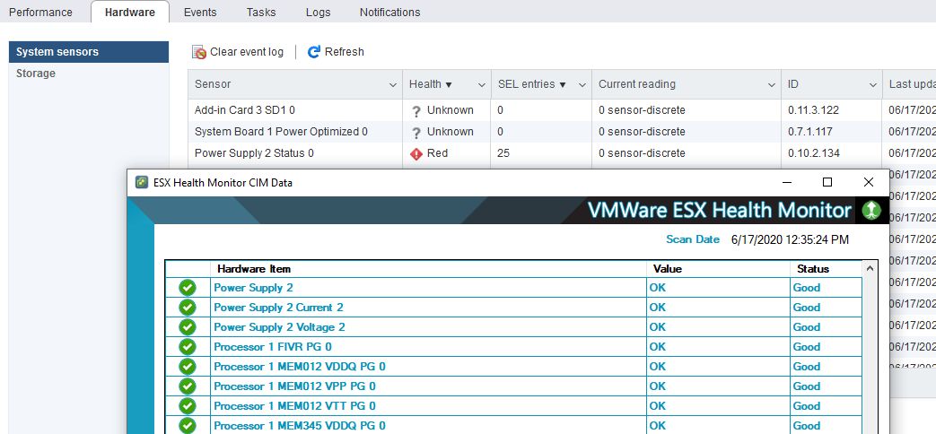Viewport: 936px width, 434px height.
Task: Click the blue Refresh icon
Action: 314,52
